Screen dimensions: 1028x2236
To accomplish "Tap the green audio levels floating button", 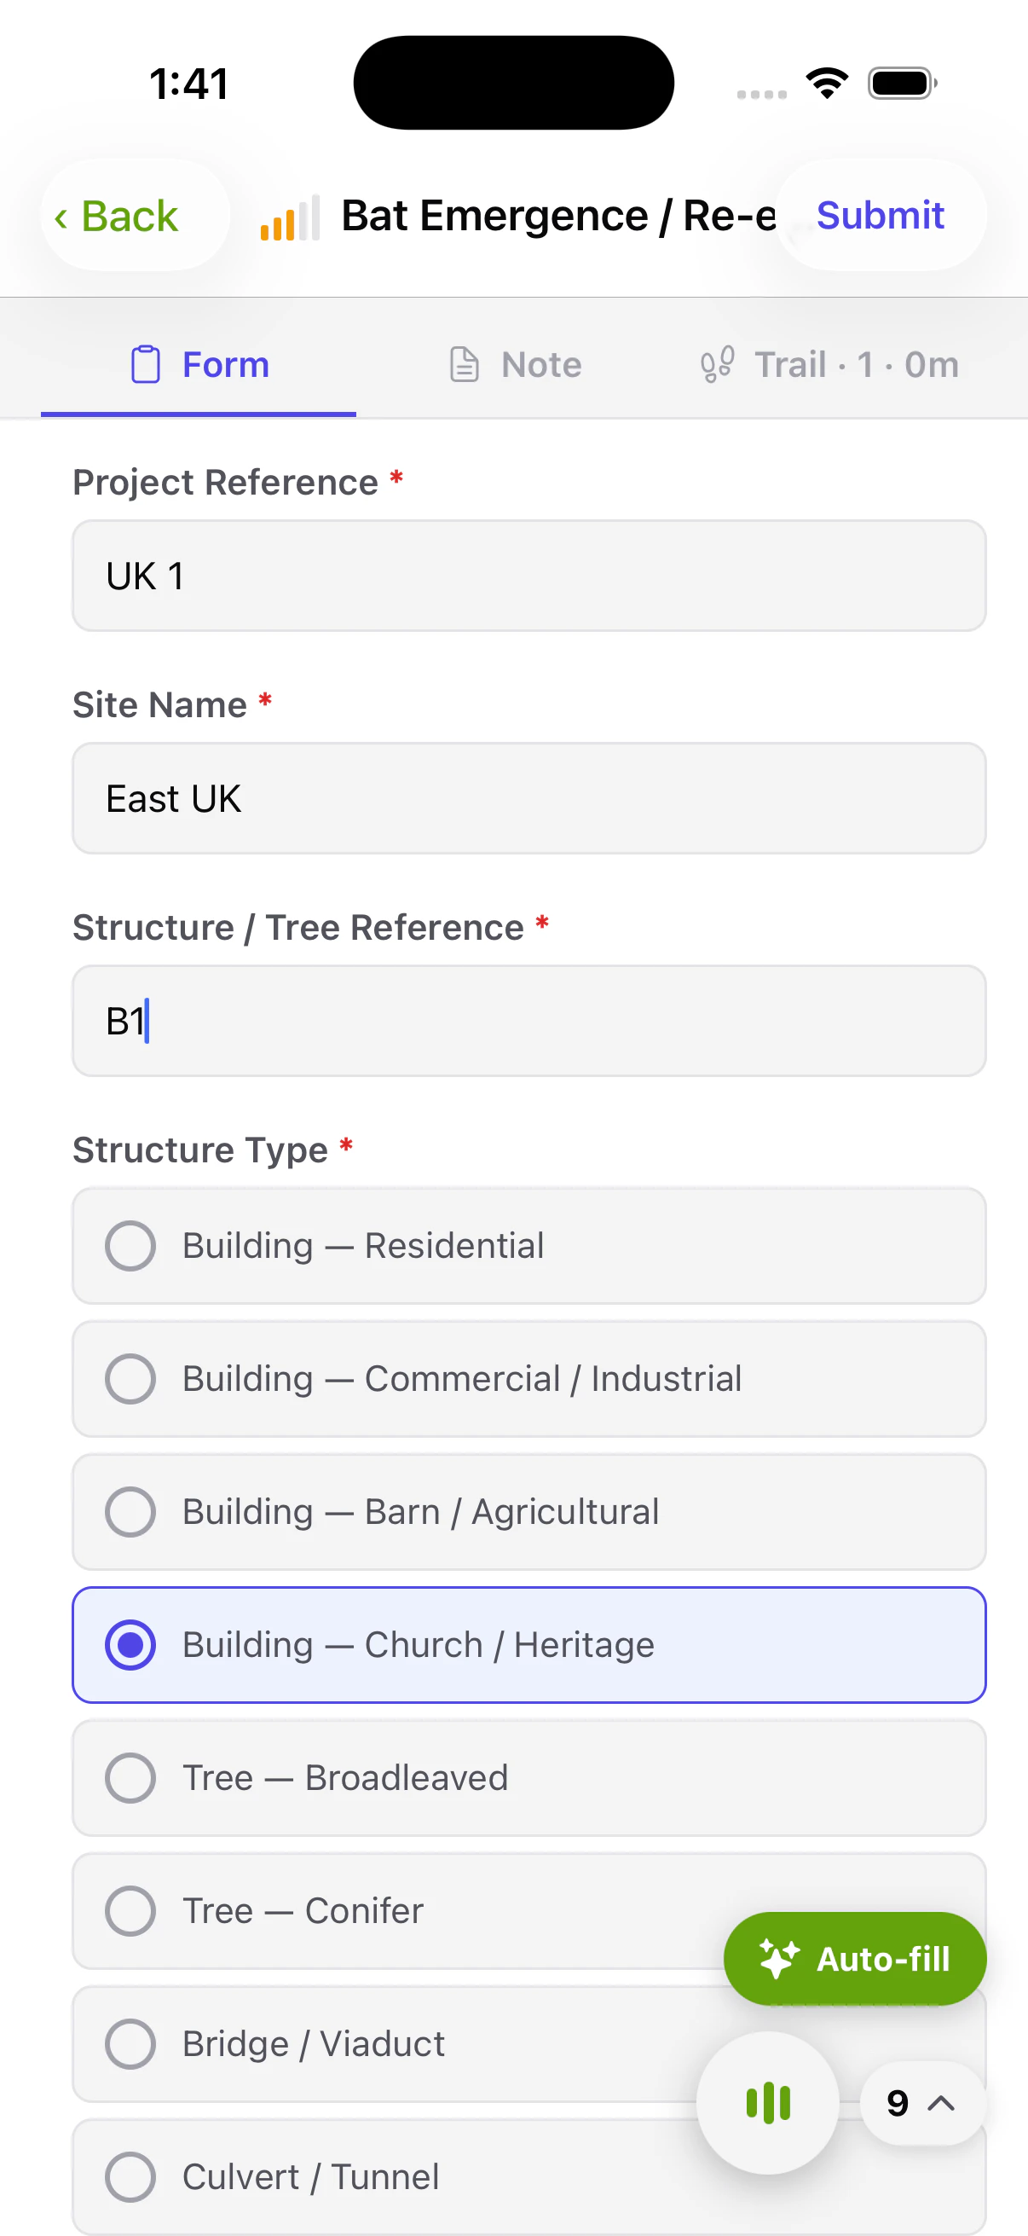I will [x=767, y=2102].
